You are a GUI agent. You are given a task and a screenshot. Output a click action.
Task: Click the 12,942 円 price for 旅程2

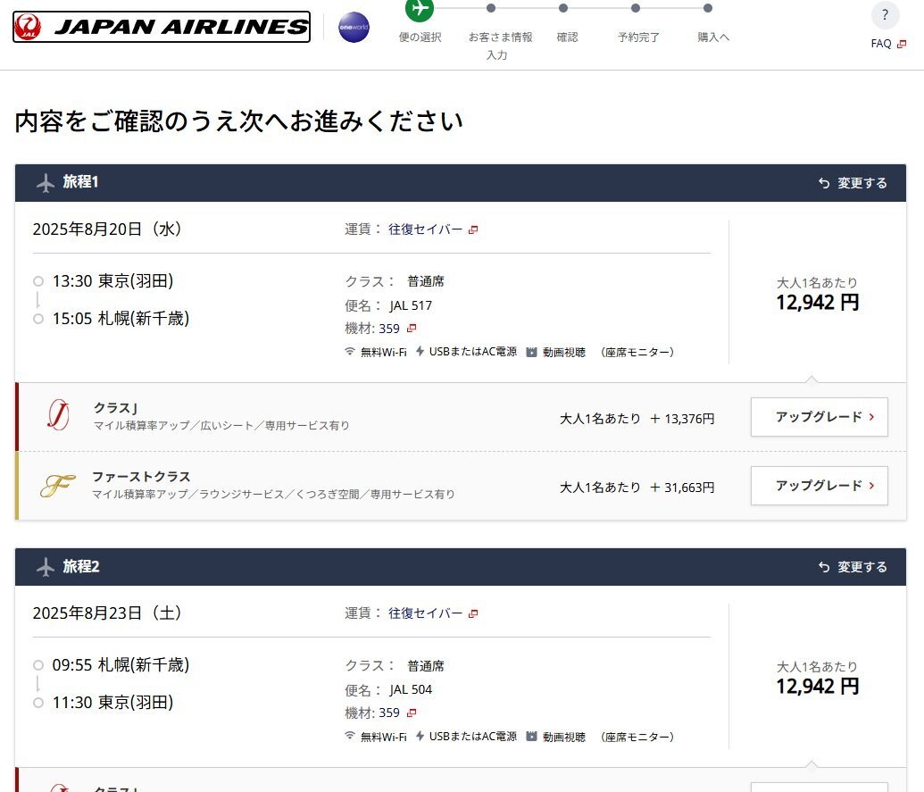coord(818,686)
